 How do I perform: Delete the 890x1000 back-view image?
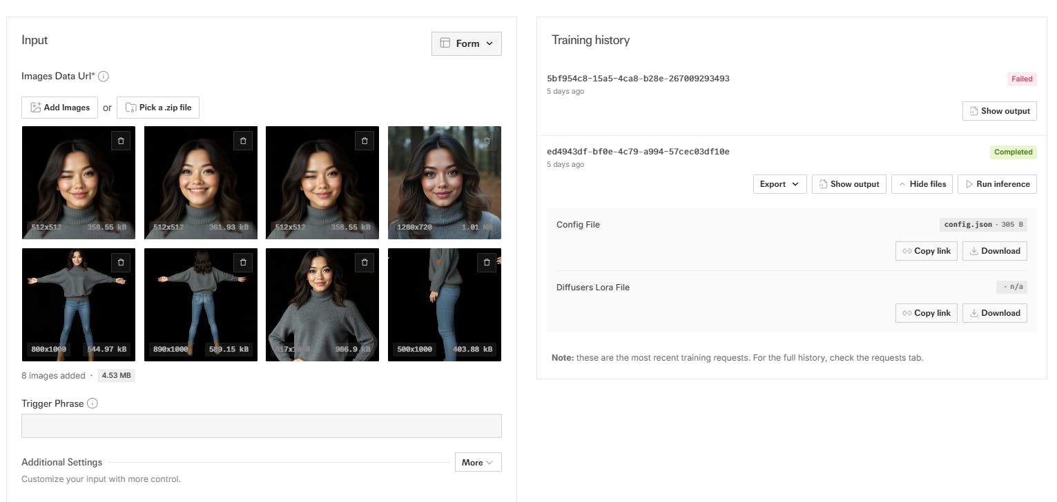243,263
